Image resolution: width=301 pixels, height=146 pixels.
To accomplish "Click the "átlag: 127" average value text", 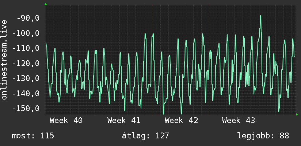I will [145, 136].
